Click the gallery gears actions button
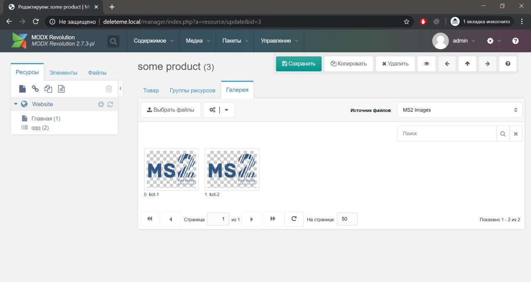The height and width of the screenshot is (282, 531). coord(212,110)
